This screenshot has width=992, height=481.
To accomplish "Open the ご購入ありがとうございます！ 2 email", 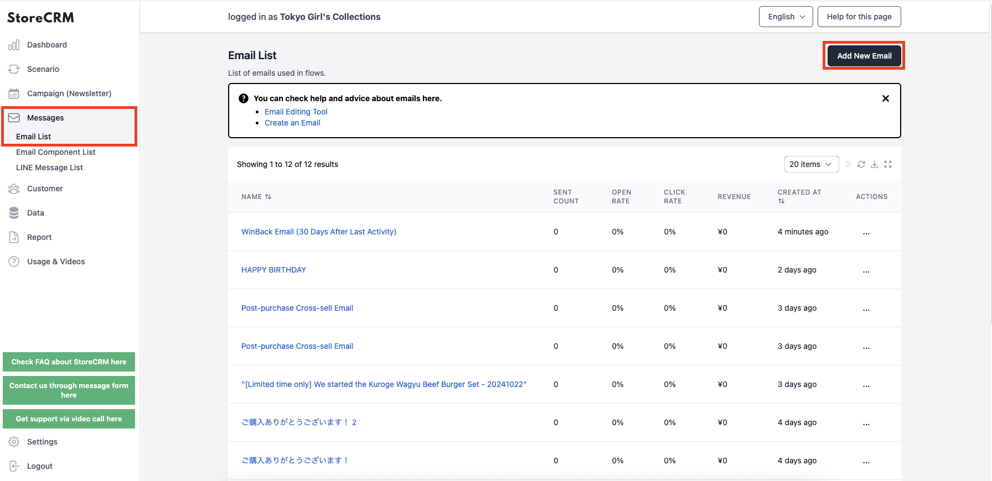I will click(299, 422).
